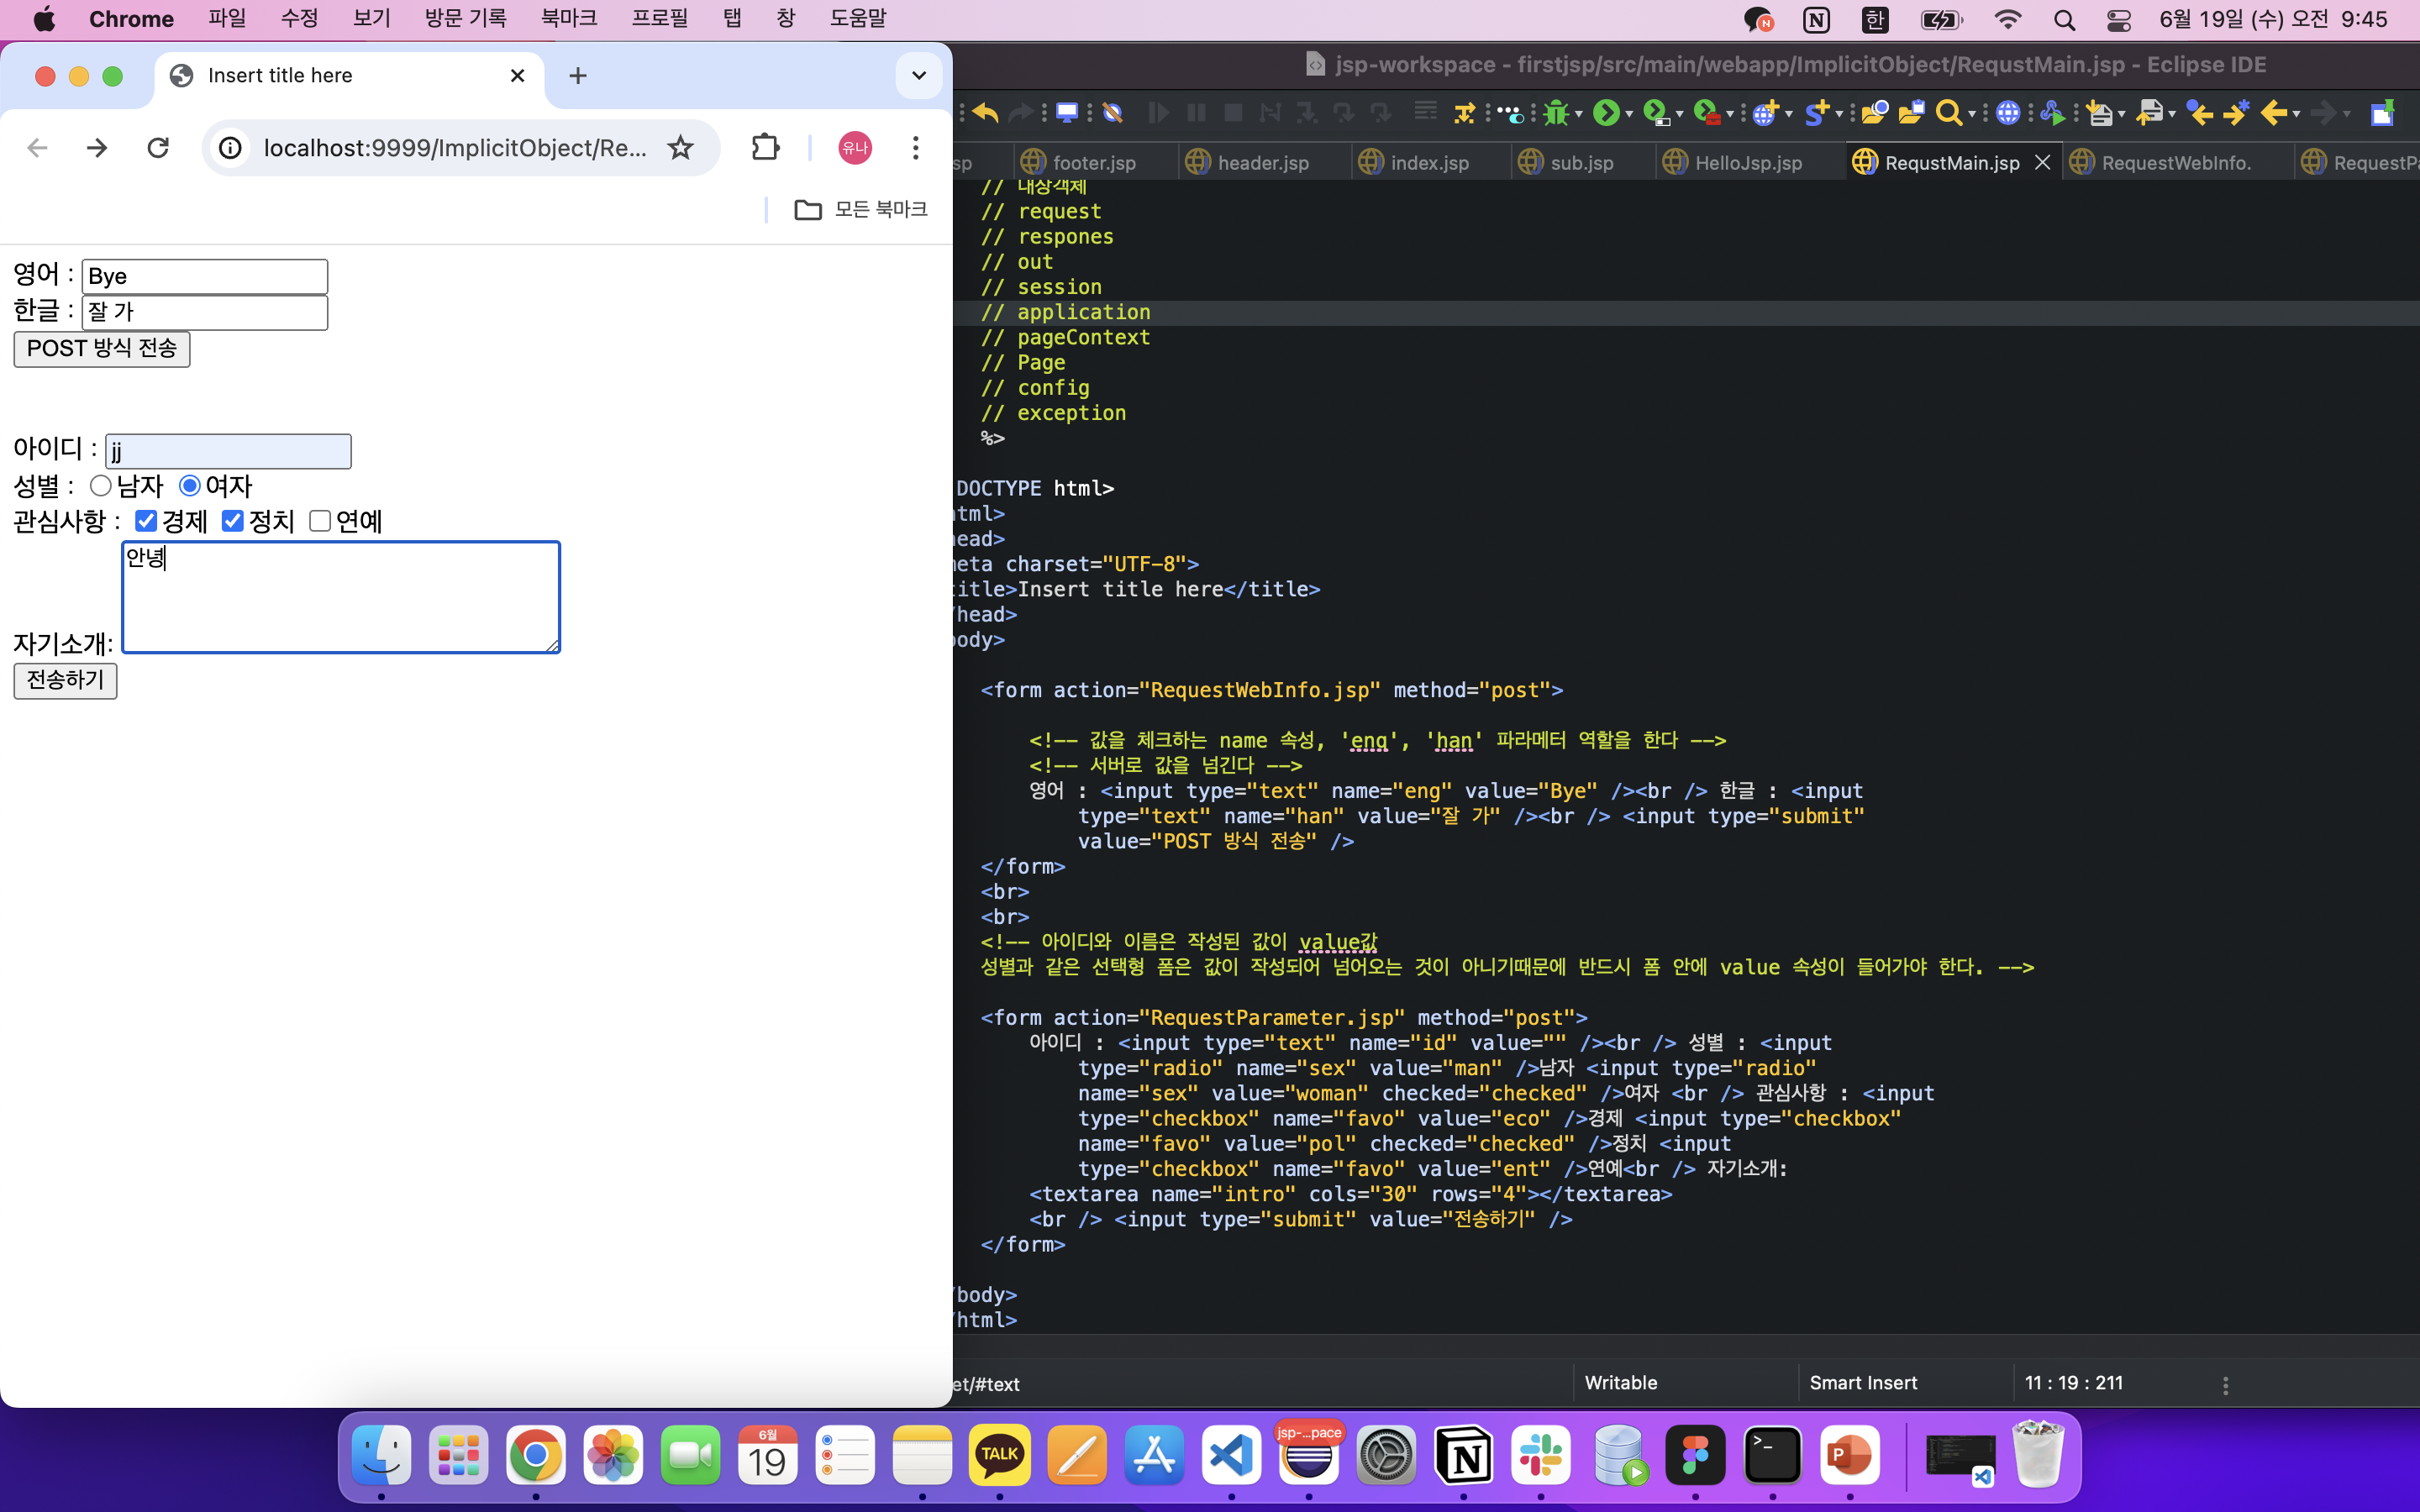Click the 아이디 text input field

point(228,451)
